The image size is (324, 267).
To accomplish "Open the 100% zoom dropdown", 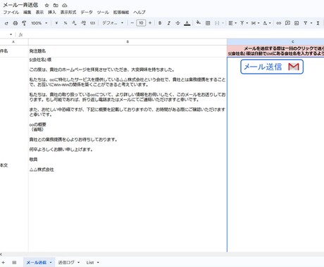I will coord(39,23).
